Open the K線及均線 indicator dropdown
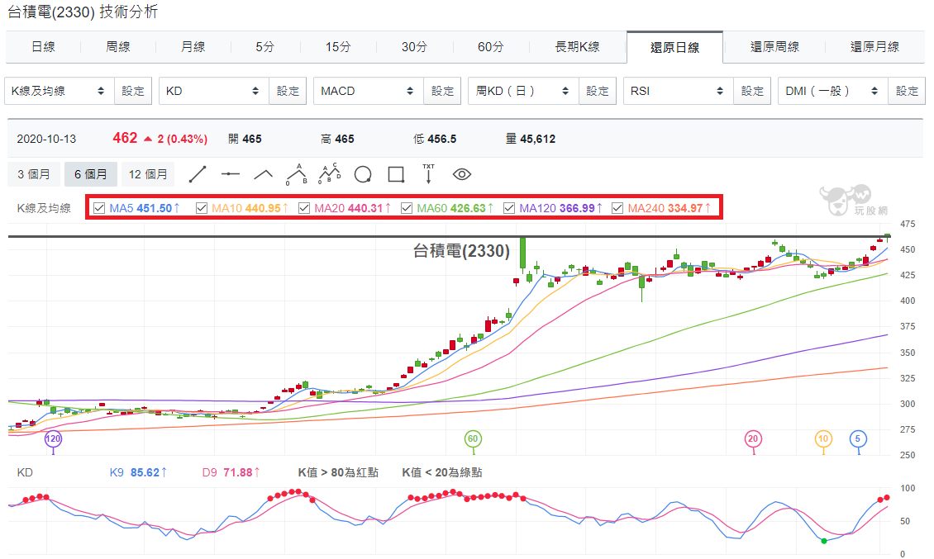Image resolution: width=934 pixels, height=559 pixels. [59, 91]
